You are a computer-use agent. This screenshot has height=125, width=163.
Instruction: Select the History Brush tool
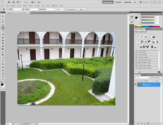[x=3, y=43]
